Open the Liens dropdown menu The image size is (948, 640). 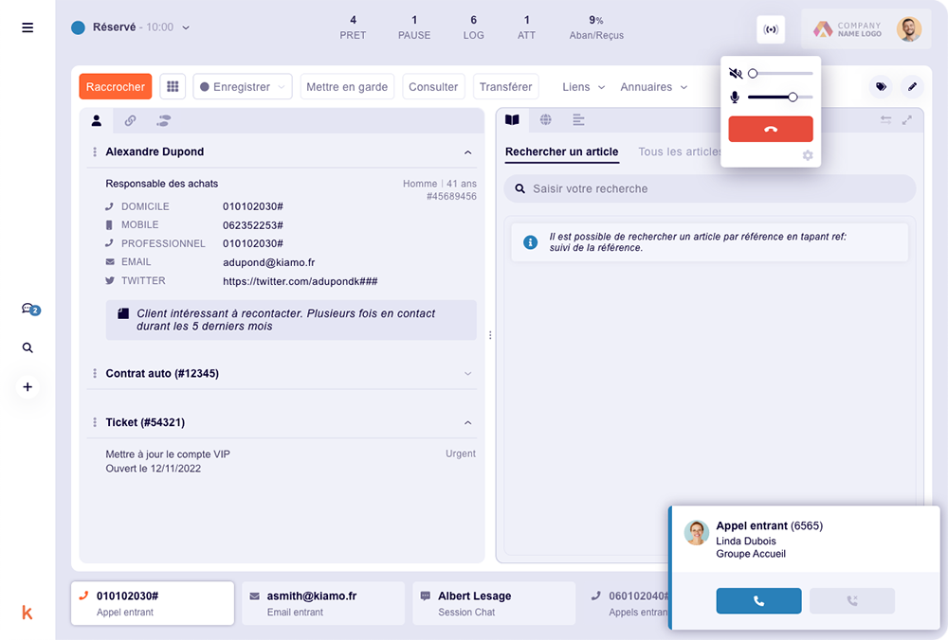tap(583, 87)
